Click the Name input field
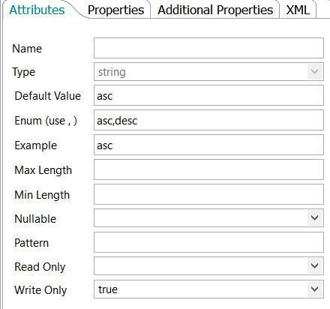The width and height of the screenshot is (330, 309). click(x=208, y=48)
